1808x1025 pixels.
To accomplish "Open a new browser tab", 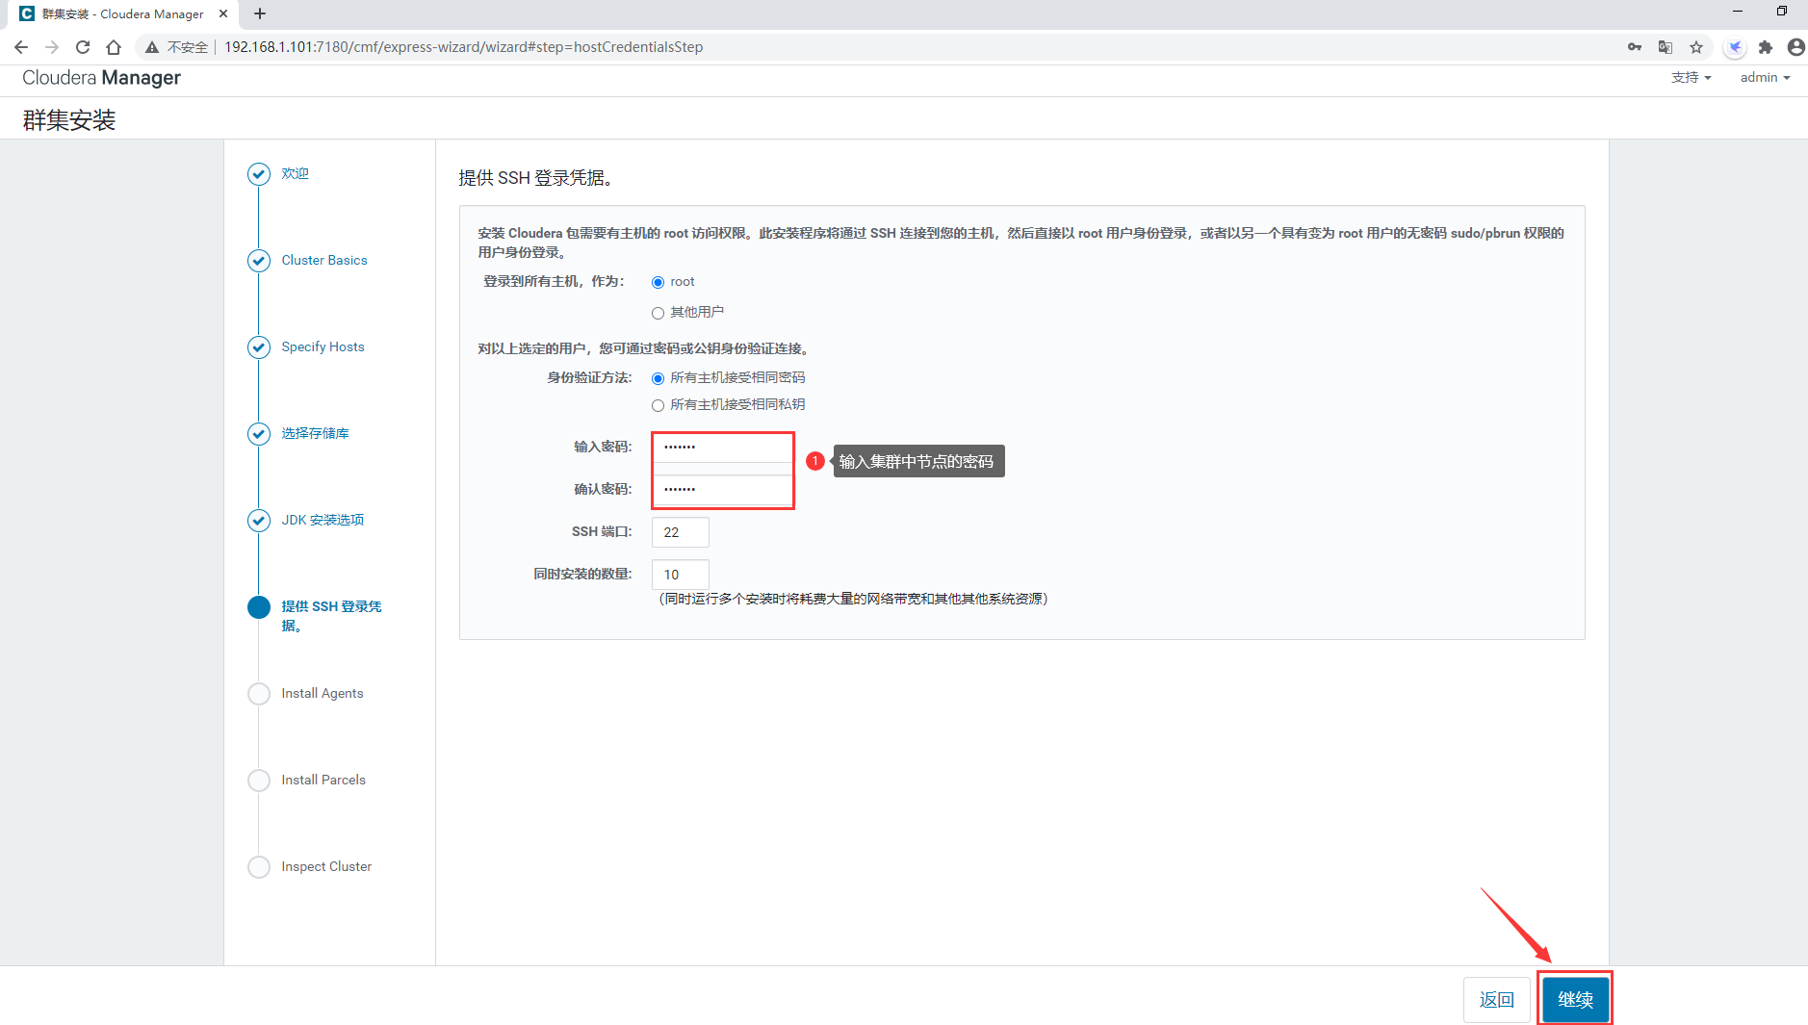I will [x=260, y=13].
